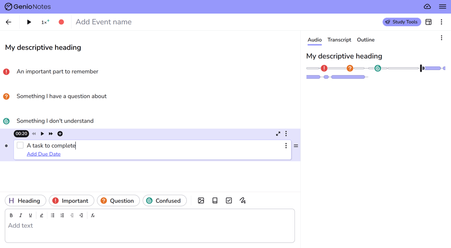Switch to the Audio tab
This screenshot has width=451, height=248.
tap(314, 40)
